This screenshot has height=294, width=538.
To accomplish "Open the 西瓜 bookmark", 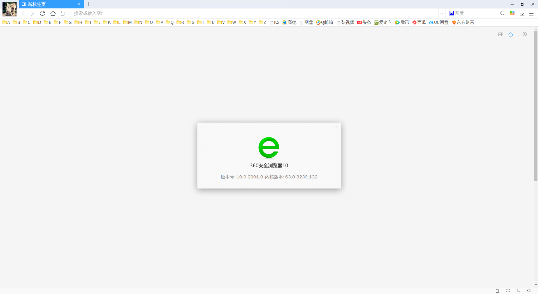I will pyautogui.click(x=419, y=22).
